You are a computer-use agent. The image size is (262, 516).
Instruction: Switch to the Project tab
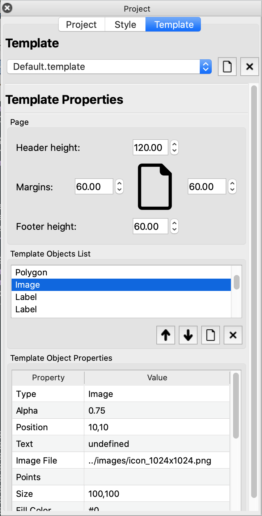click(81, 25)
